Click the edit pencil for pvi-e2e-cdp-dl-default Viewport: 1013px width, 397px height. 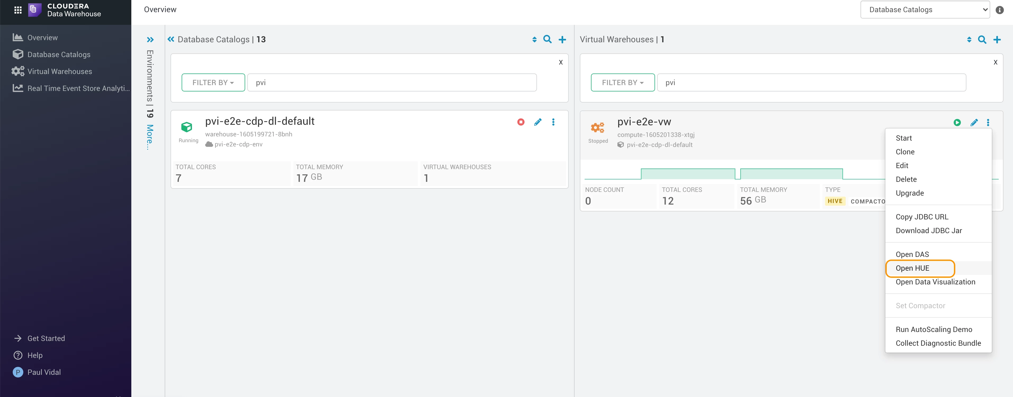(537, 122)
